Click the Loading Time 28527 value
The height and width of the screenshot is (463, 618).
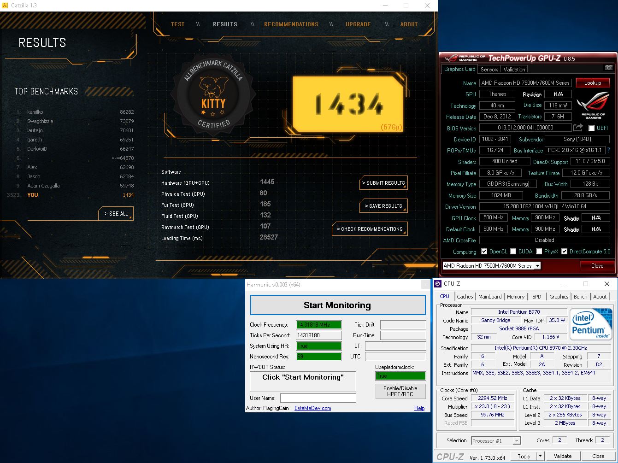point(269,237)
